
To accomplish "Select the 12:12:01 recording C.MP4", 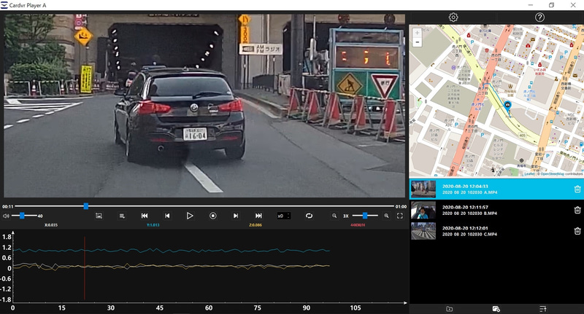I will 496,231.
